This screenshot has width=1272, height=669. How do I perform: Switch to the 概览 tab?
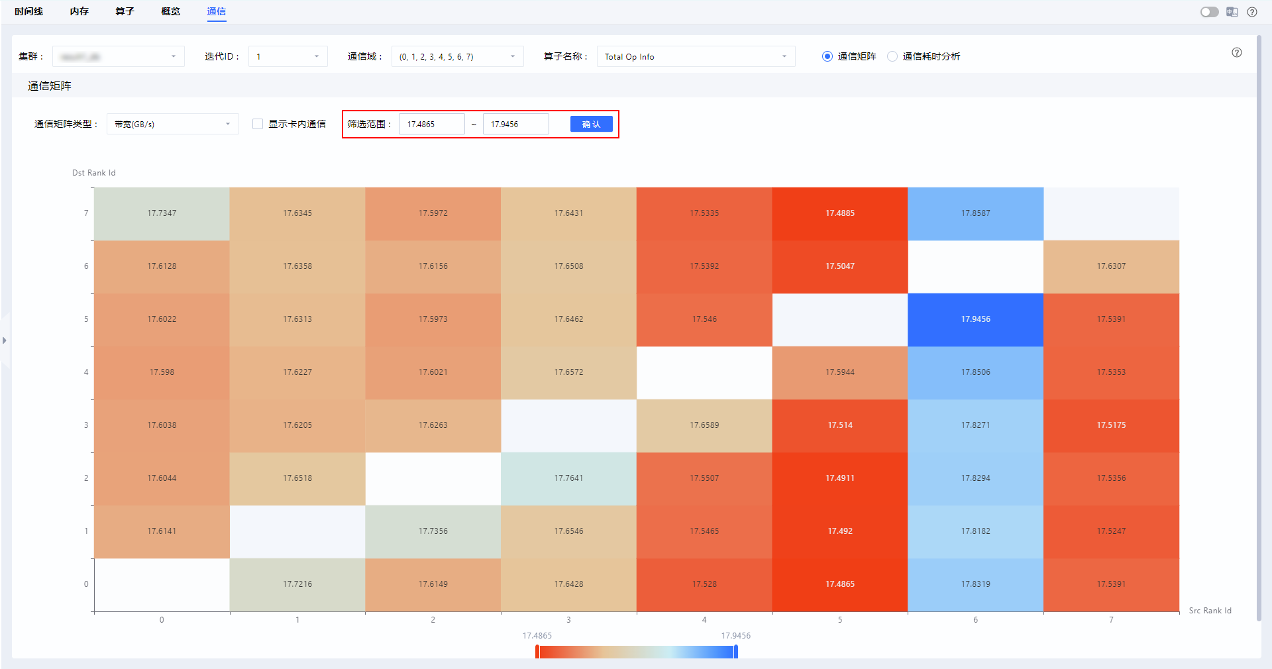click(170, 11)
